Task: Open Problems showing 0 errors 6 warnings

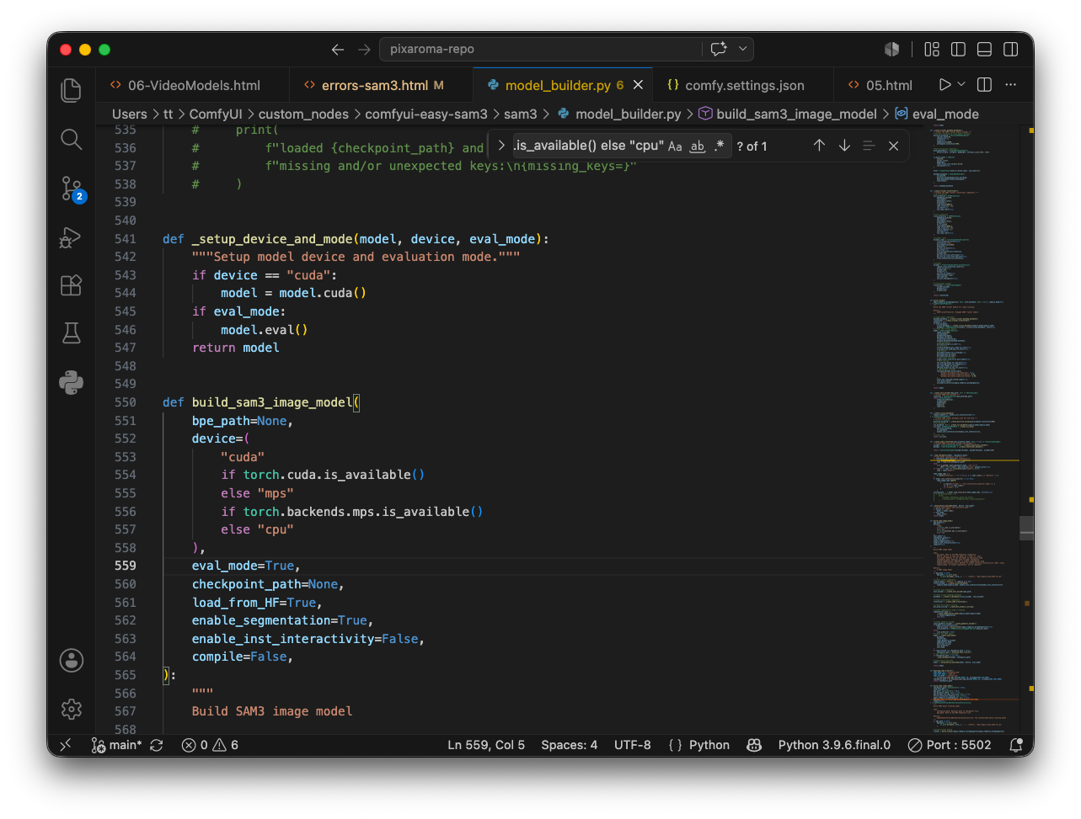Action: 211,745
